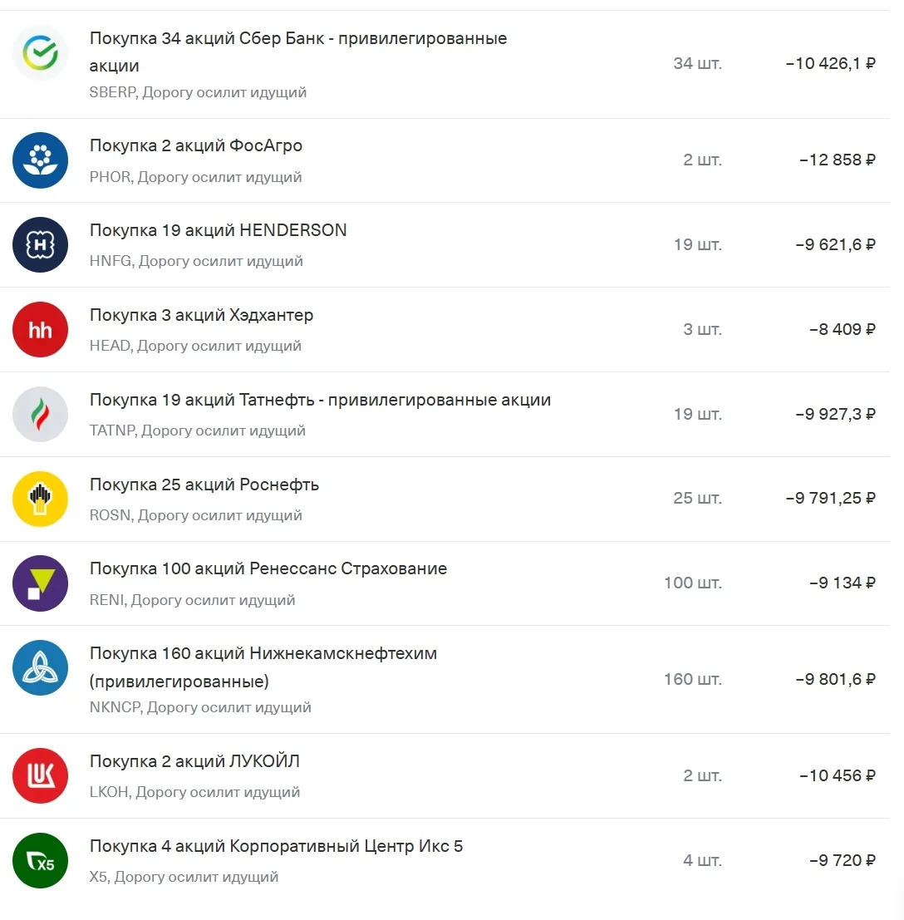Viewport: 904px width, 920px height.
Task: Click the quantity "4 шт."
Action: tap(702, 860)
